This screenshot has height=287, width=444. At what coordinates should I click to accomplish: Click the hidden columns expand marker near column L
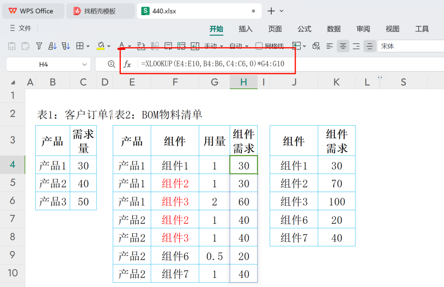(380, 77)
